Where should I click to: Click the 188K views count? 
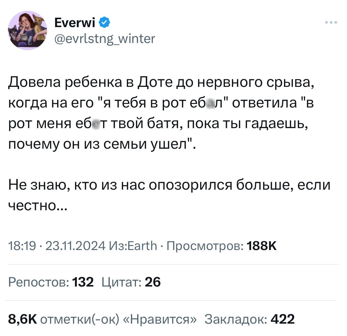(262, 245)
